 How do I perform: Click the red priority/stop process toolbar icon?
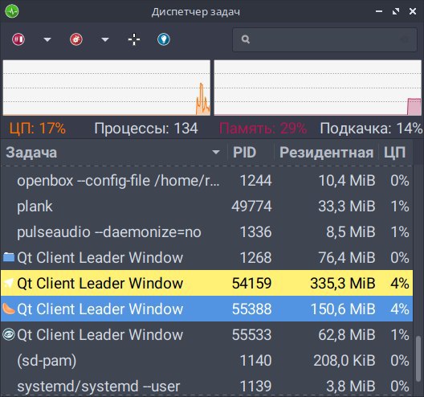pos(18,39)
